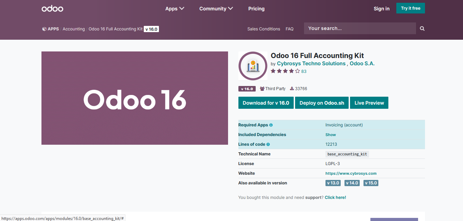Click the search magnifier icon
Image resolution: width=463 pixels, height=221 pixels.
[422, 28]
